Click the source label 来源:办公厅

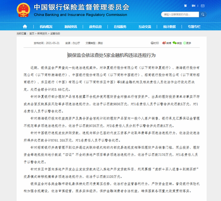(72, 43)
